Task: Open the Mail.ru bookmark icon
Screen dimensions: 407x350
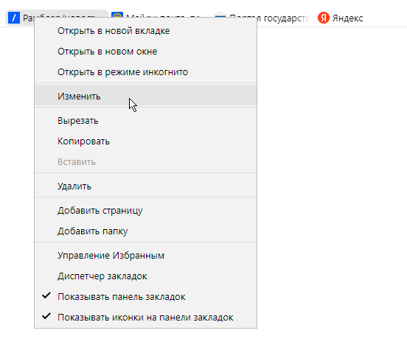Action: [x=117, y=15]
